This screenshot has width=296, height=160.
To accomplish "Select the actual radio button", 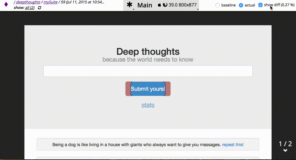I will coord(241,5).
